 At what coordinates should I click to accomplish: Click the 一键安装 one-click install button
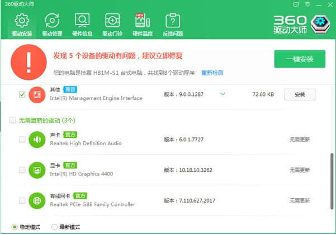pyautogui.click(x=299, y=59)
